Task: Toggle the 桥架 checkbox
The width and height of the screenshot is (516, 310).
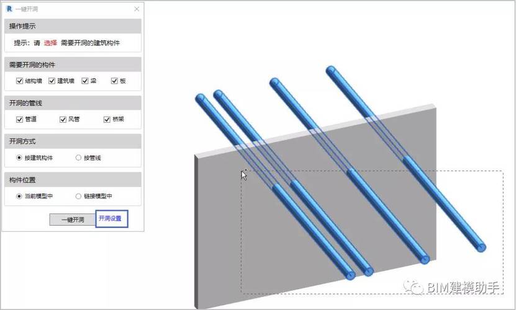Action: (107, 119)
